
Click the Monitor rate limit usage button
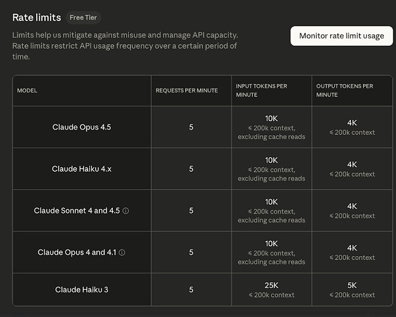pyautogui.click(x=342, y=36)
